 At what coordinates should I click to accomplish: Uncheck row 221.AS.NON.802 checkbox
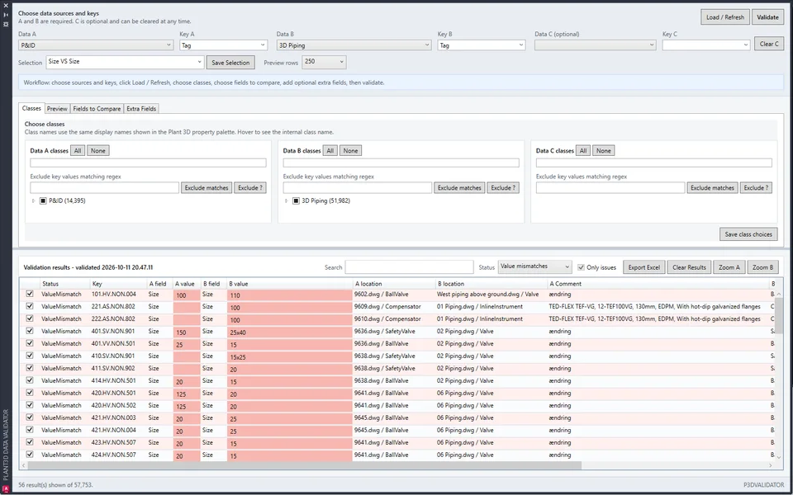click(30, 306)
